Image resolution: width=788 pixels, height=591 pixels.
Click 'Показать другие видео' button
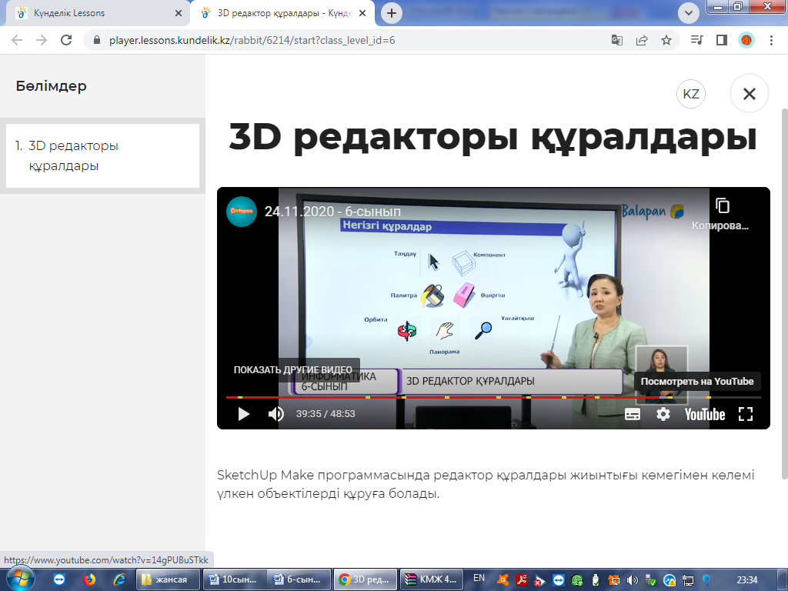292,370
